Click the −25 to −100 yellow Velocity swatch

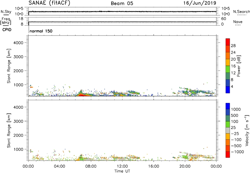[228, 136]
